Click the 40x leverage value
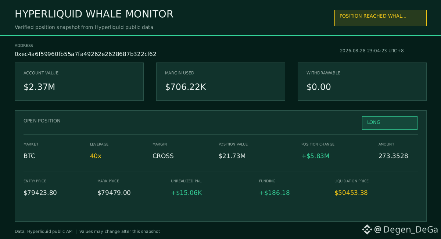Image resolution: width=441 pixels, height=239 pixels. [x=96, y=156]
